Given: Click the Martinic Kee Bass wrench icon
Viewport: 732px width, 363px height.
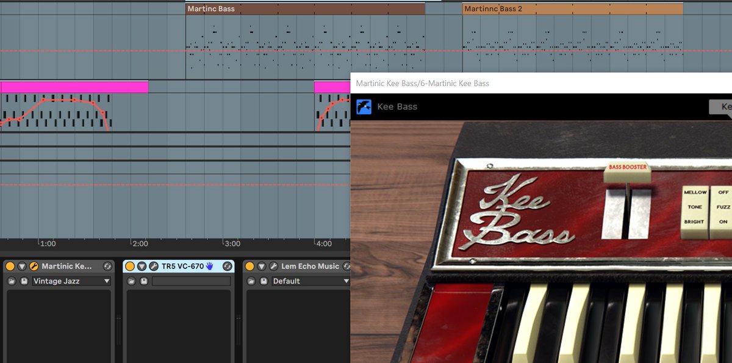Looking at the screenshot, I should tap(34, 266).
